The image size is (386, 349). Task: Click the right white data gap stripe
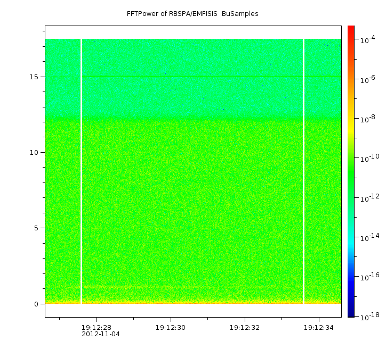(x=303, y=170)
